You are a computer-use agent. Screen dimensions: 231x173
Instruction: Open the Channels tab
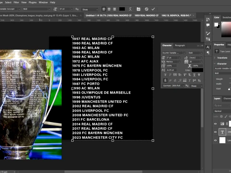pos(227,99)
